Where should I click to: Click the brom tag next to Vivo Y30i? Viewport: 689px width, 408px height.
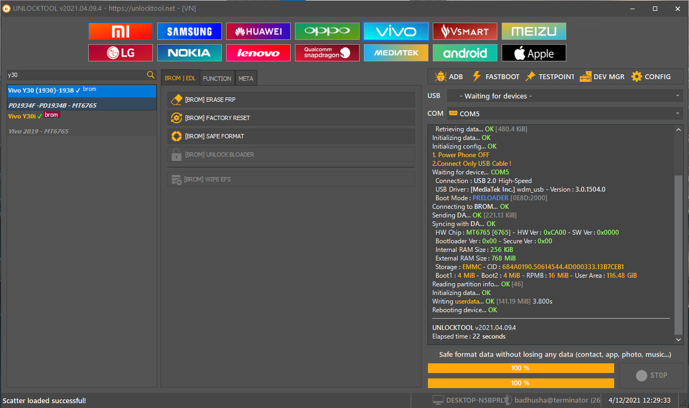(x=52, y=115)
